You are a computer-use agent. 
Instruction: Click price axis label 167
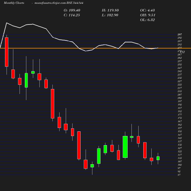pos(180,121)
